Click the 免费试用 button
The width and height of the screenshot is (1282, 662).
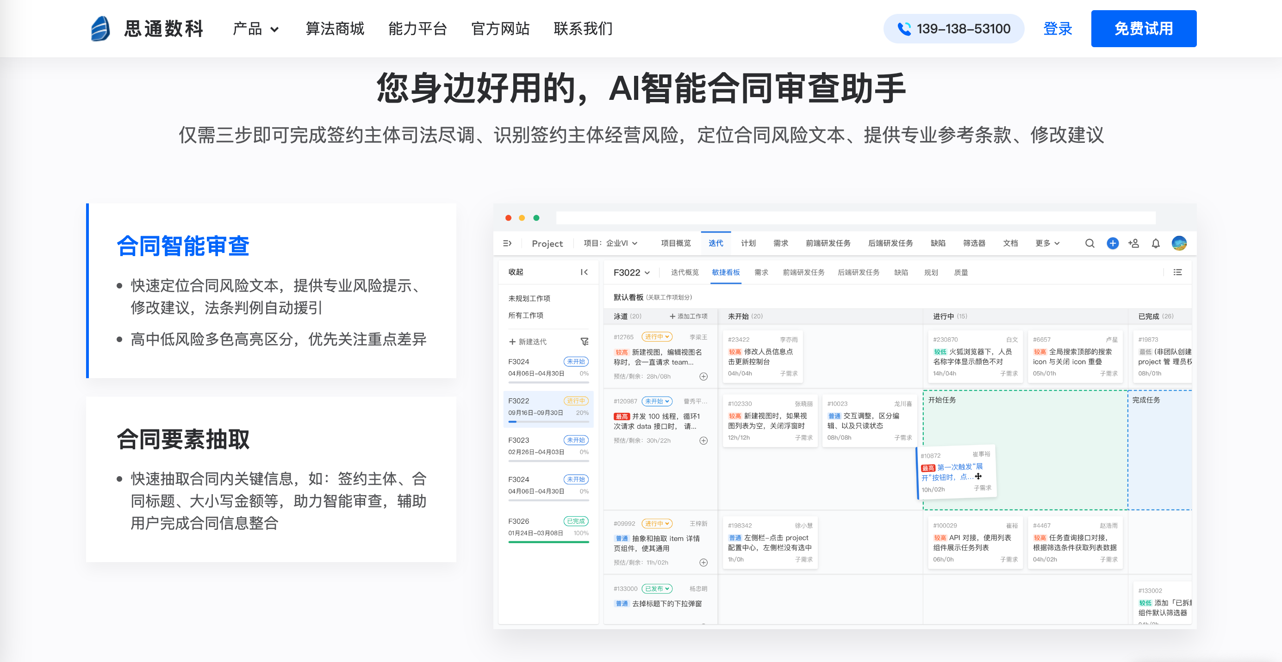pyautogui.click(x=1143, y=29)
